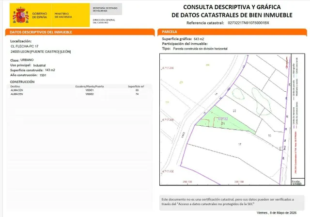Click 'Parcela construida sin división horizontal'
This screenshot has height=217, width=310.
[200, 49]
